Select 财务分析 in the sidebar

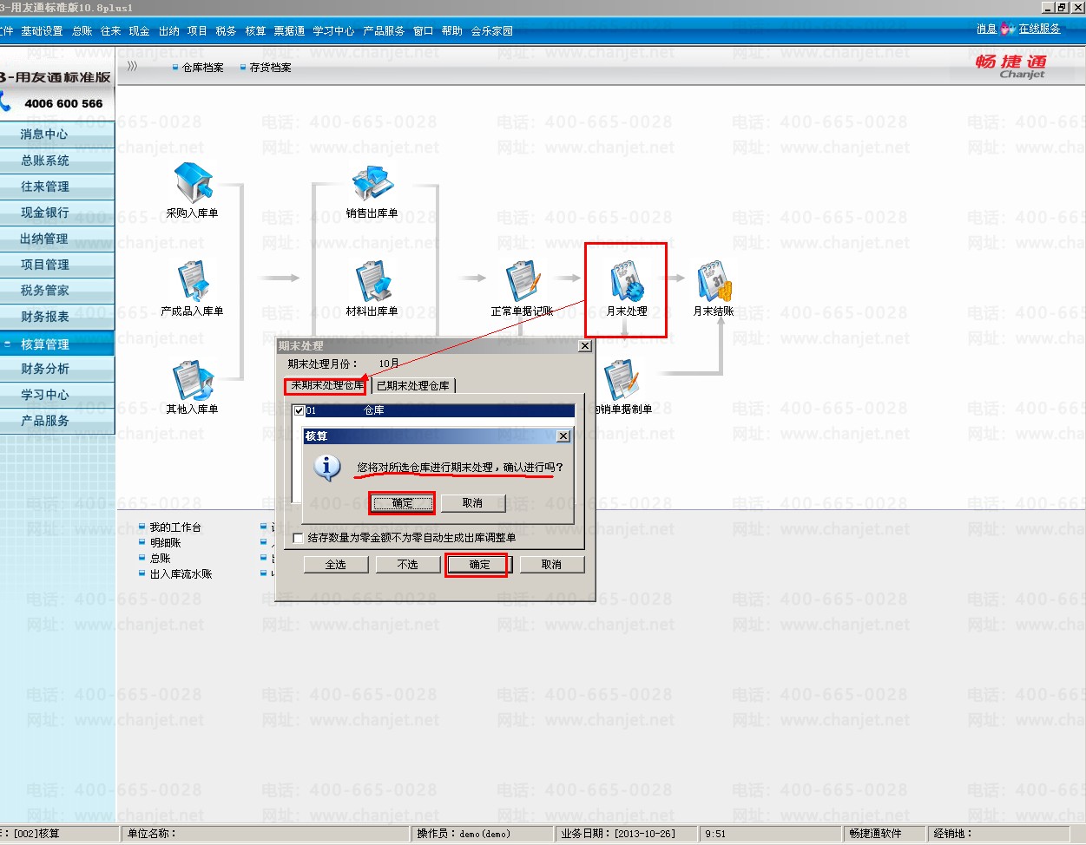(57, 370)
